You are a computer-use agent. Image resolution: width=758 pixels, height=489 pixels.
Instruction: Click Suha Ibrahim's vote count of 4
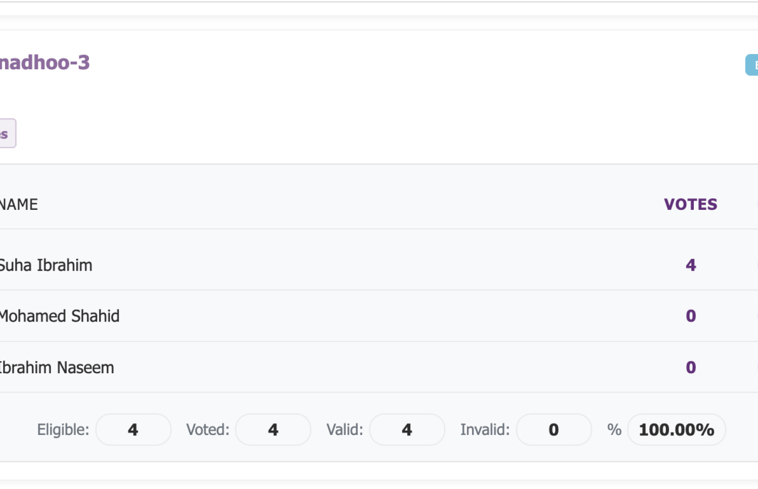pyautogui.click(x=691, y=265)
